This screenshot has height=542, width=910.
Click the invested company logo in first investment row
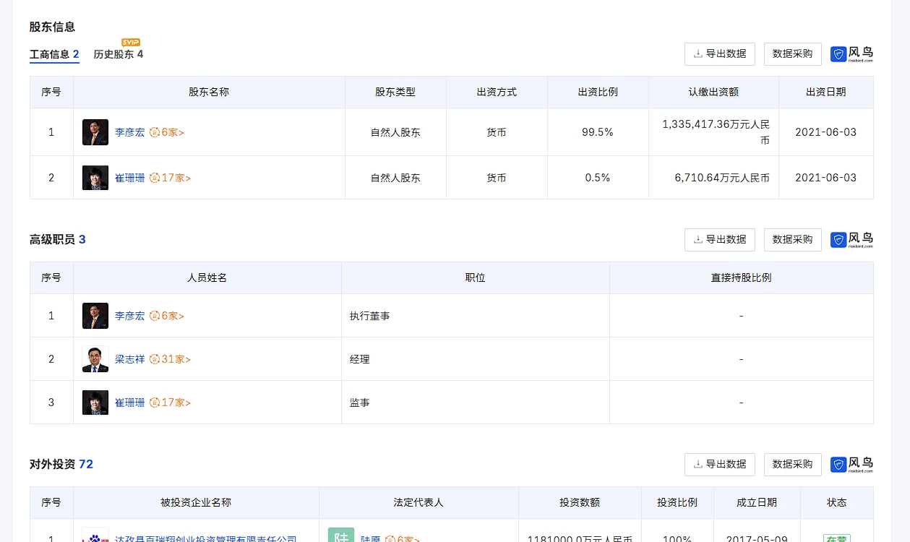95,536
